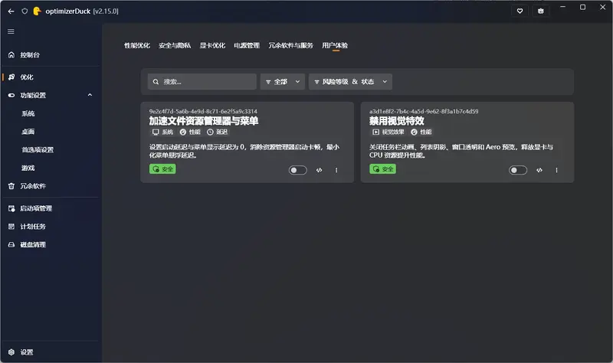613x363 pixels.
Task: Click the shield icon in title bar
Action: [x=25, y=11]
